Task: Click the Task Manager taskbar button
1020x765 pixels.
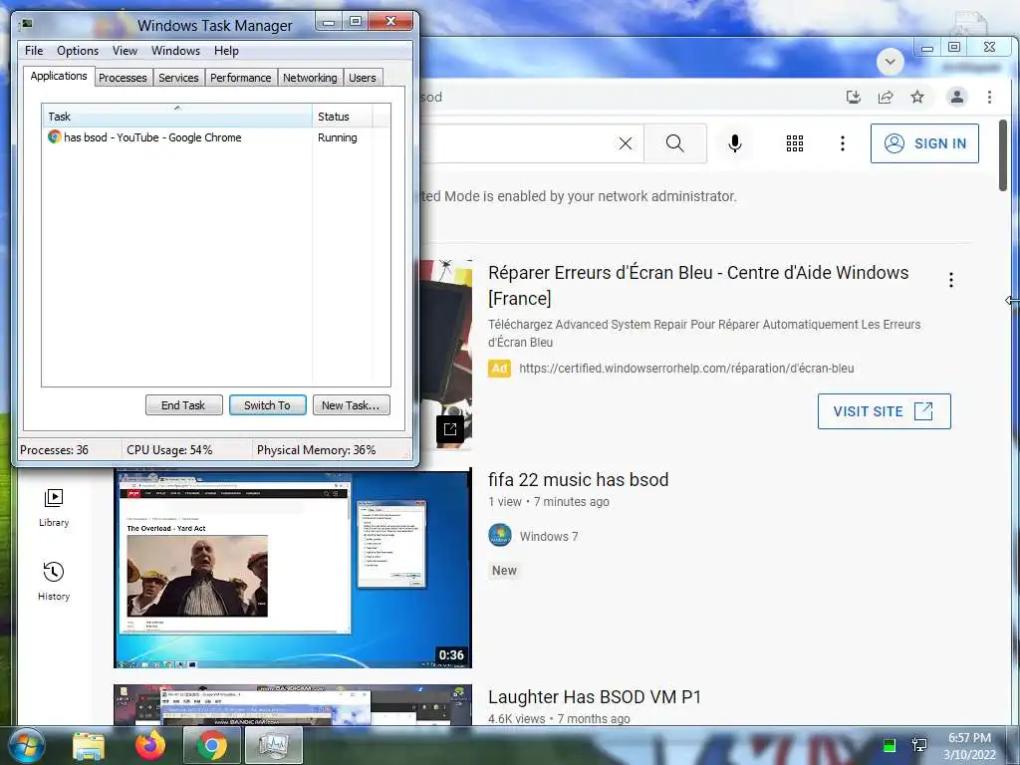Action: (x=273, y=745)
